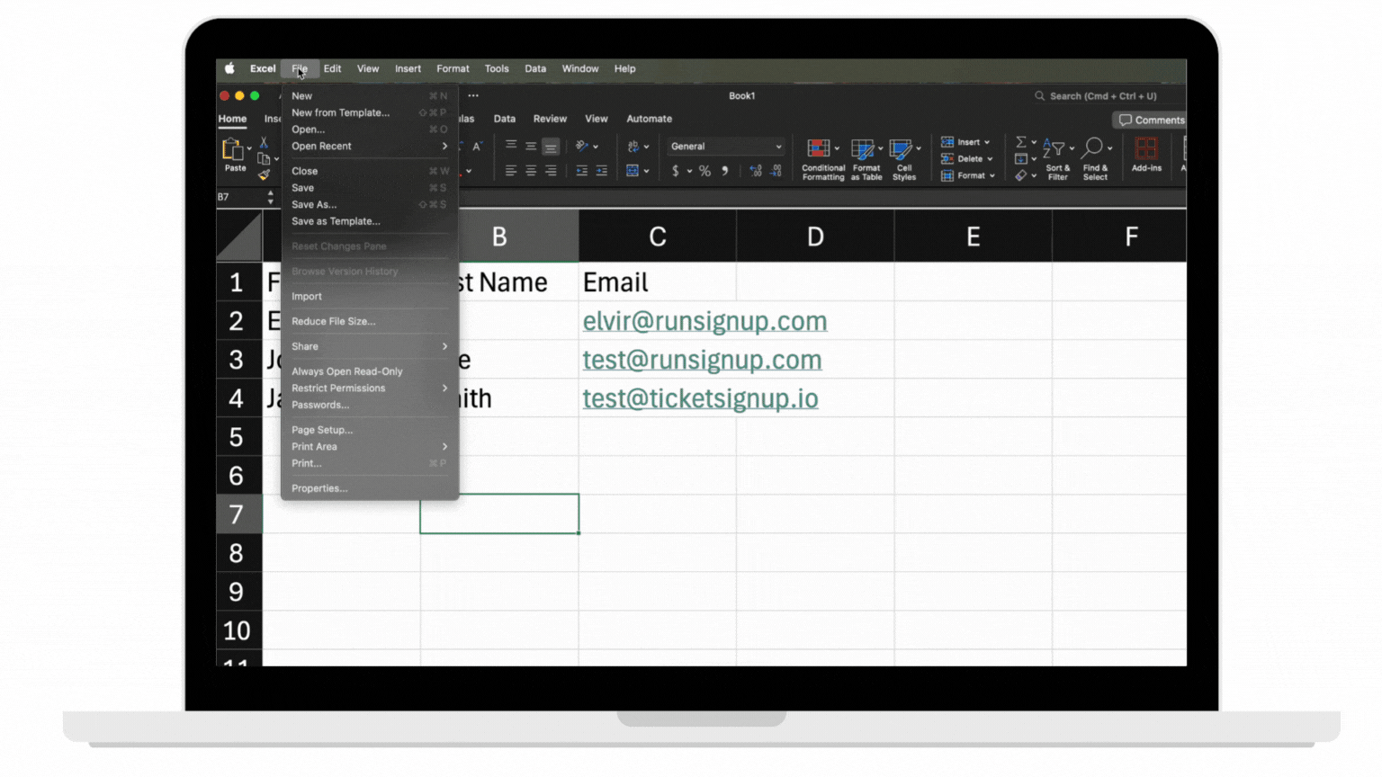Choose Passwords... in File menu

[369, 405]
